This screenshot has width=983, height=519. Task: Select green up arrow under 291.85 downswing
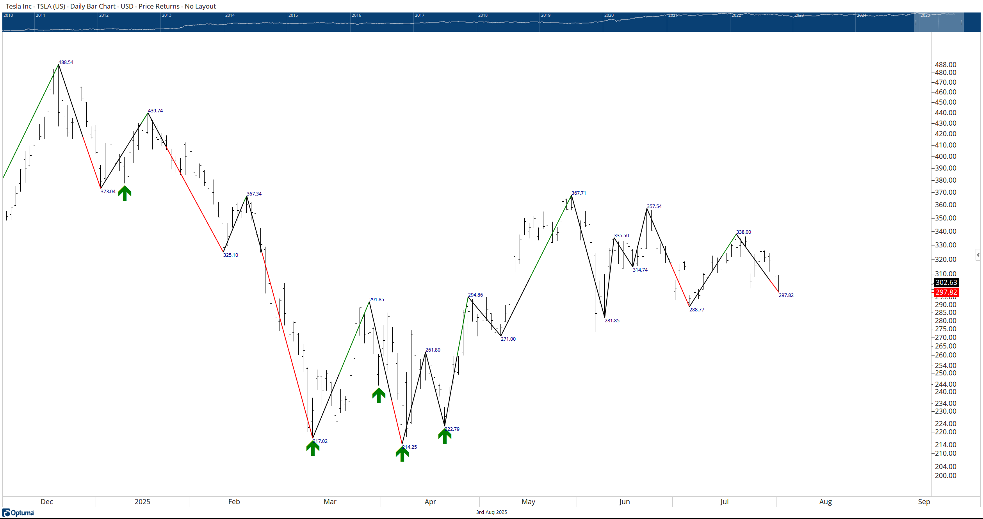tap(379, 395)
